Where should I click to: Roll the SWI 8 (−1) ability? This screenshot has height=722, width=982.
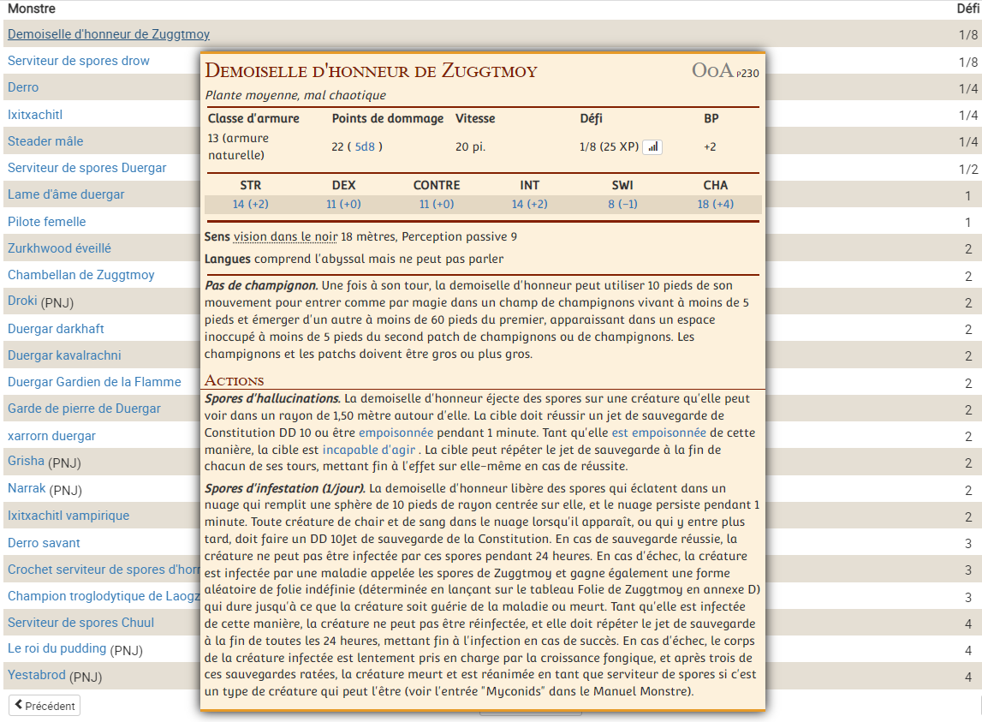622,205
